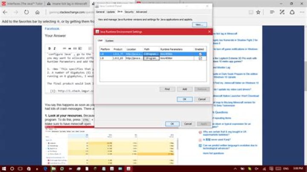Image resolution: width=307 pixels, height=172 pixels.
Task: Click Path cell of second 1.8 row
Action: (x=151, y=58)
